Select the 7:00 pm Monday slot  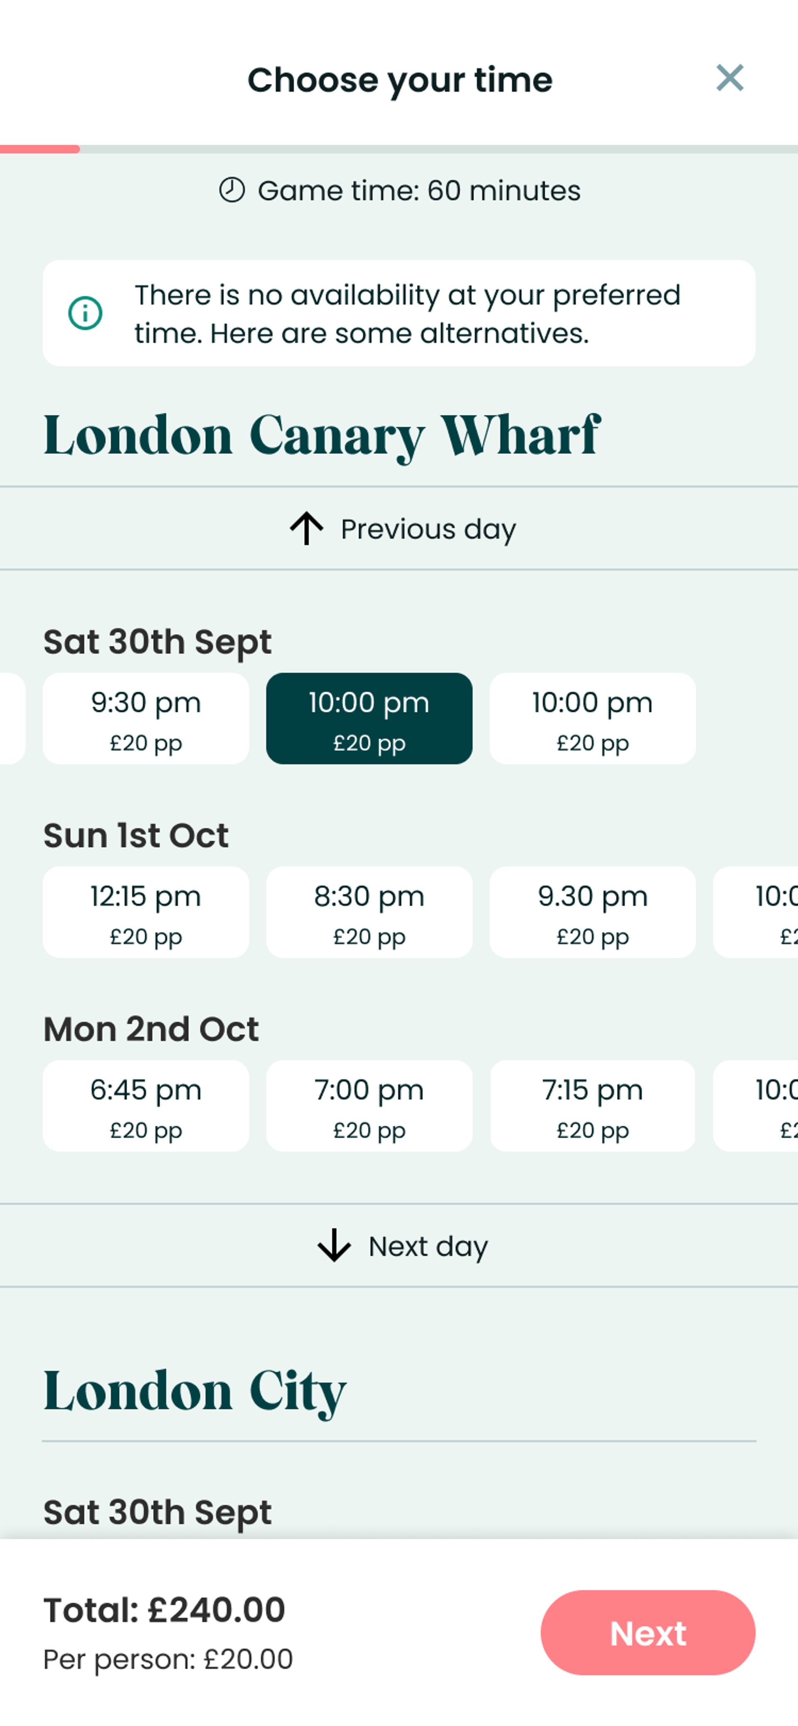click(x=369, y=1105)
